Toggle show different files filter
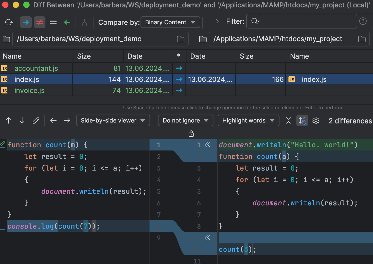The image size is (373, 264). coord(40,22)
